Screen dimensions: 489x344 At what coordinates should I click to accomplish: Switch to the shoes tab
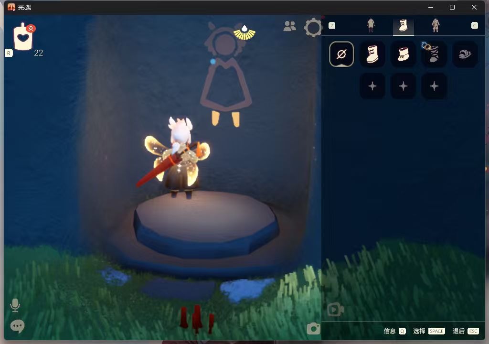point(403,26)
